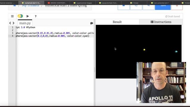Click code line 4 with color.cyan sphere
This screenshot has height=107, width=190.
click(55, 36)
